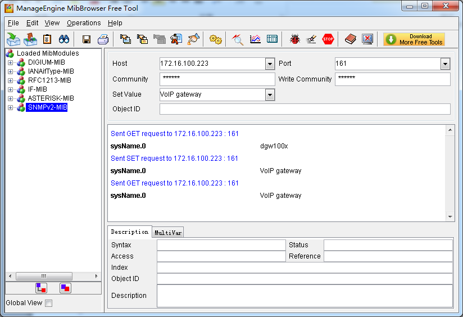Click the Community input field
The height and width of the screenshot is (317, 463).
pos(217,79)
